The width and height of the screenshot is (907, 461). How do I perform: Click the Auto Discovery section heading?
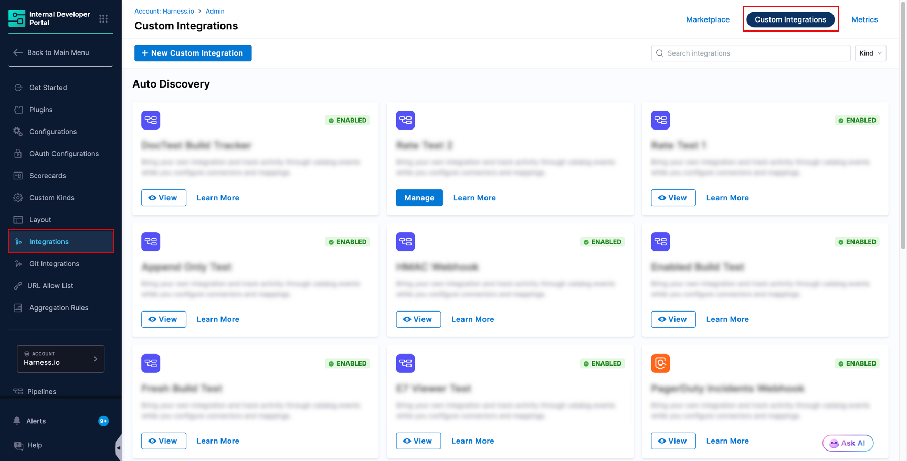171,84
